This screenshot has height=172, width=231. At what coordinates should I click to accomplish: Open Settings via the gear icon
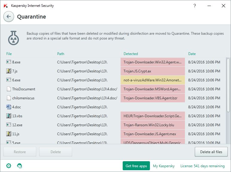pos(9,166)
